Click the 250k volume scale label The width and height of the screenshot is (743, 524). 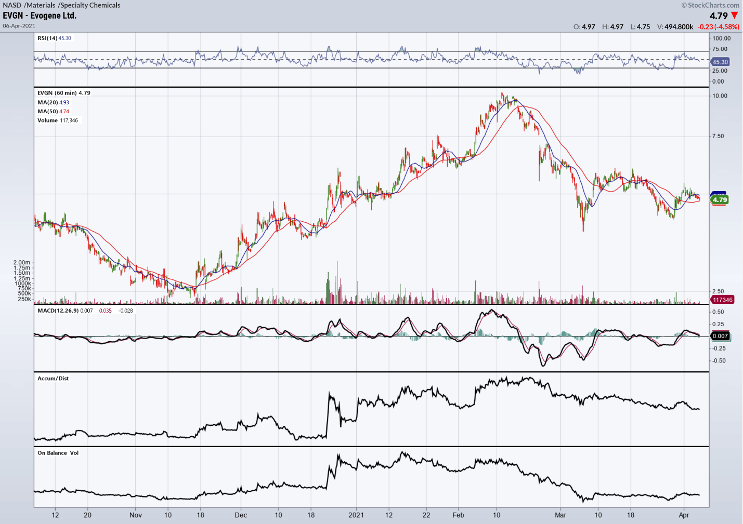click(x=24, y=299)
